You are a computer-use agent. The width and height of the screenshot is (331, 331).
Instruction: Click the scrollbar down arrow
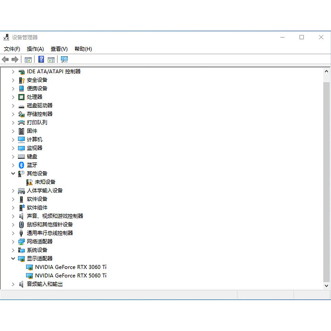point(326,286)
